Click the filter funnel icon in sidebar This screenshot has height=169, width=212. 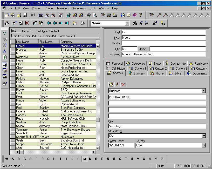[x=5, y=33]
